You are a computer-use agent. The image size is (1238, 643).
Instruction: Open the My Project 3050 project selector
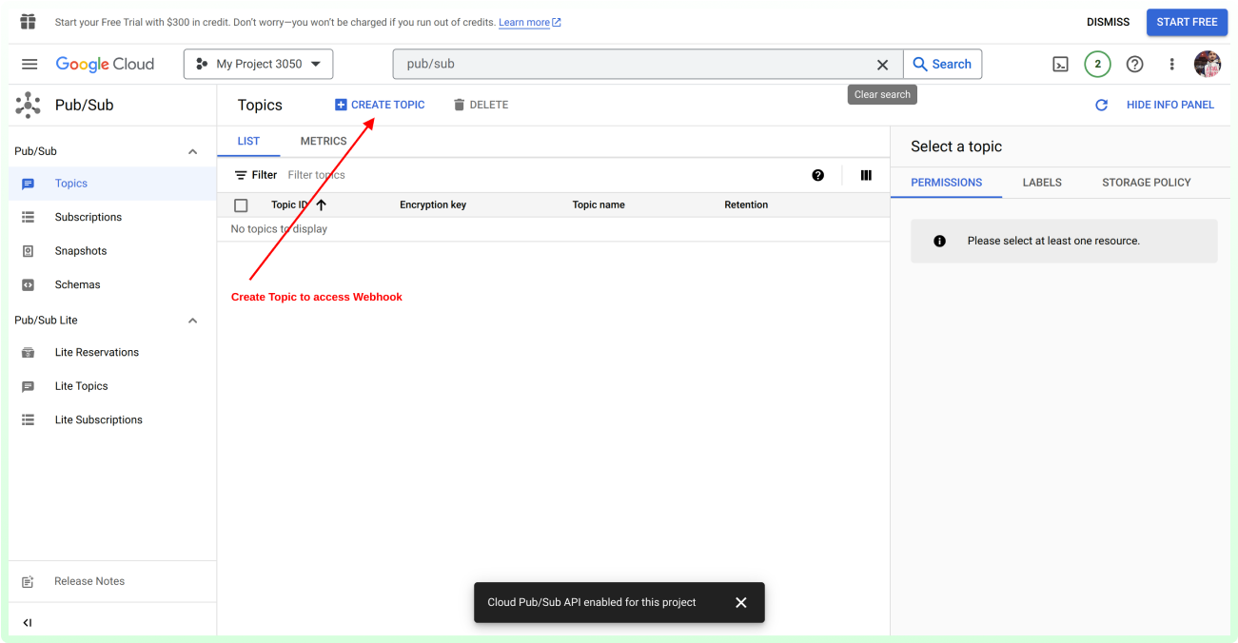pyautogui.click(x=258, y=65)
